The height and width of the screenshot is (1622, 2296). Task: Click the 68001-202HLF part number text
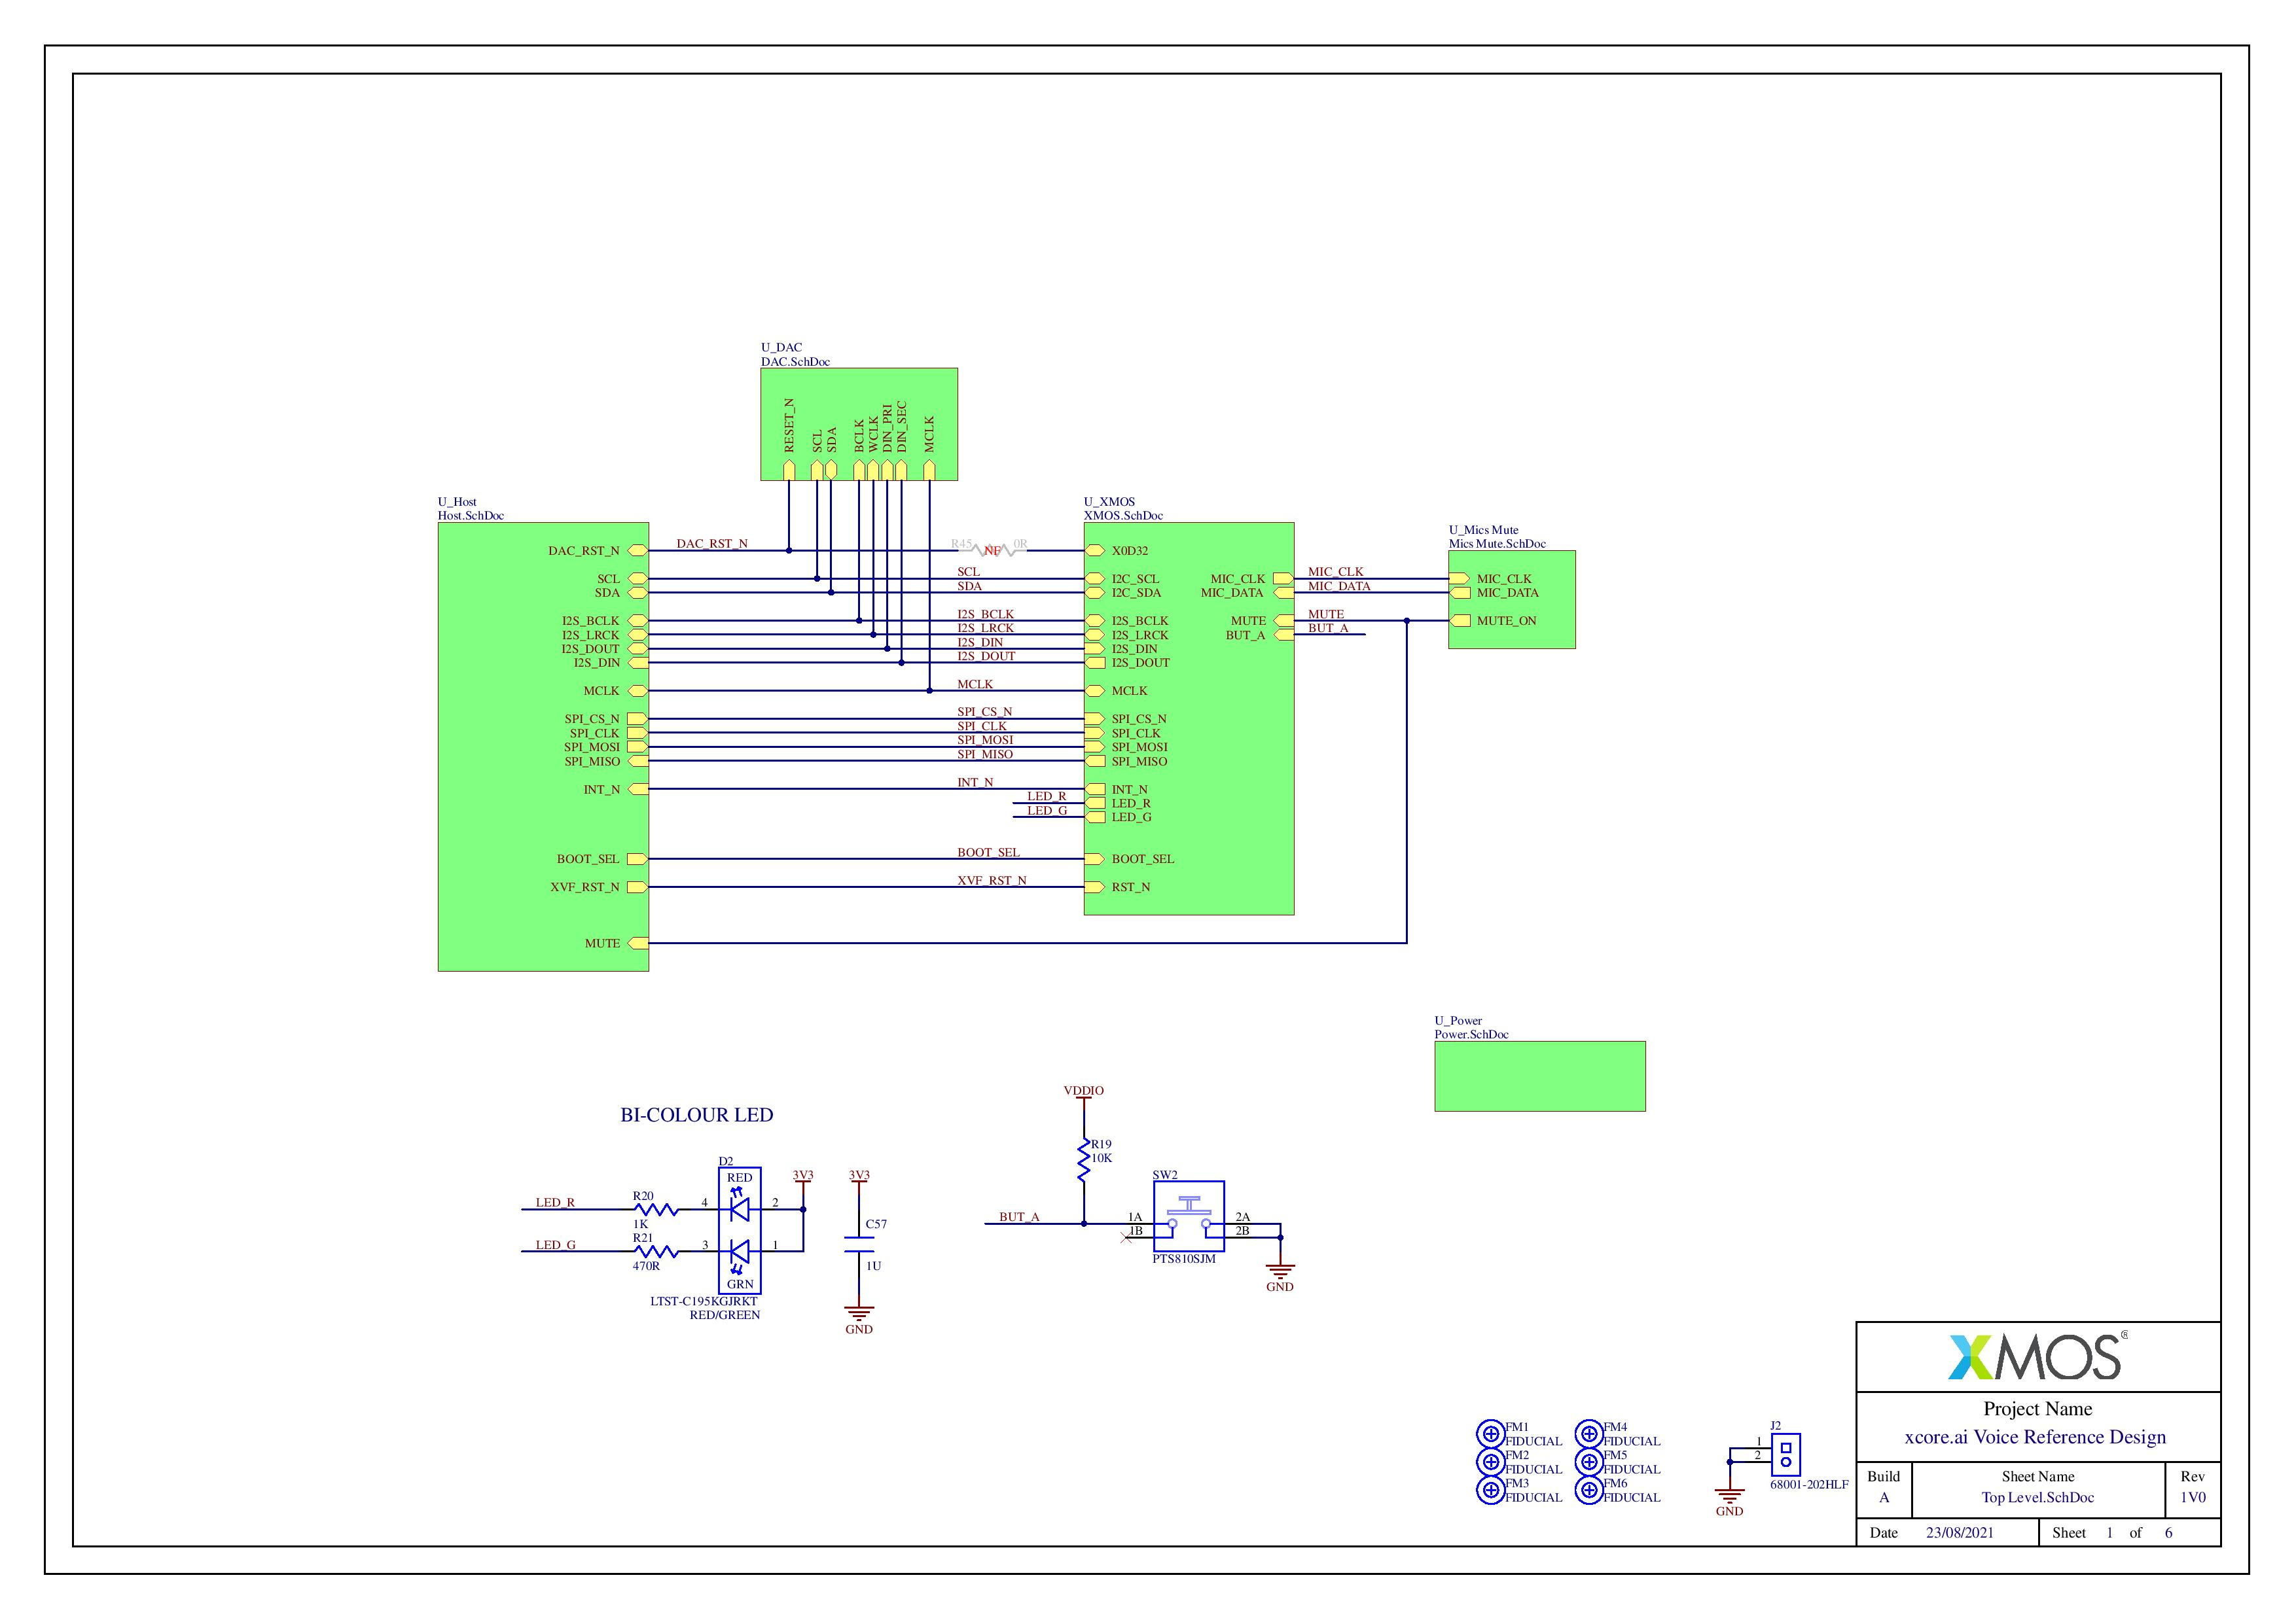coord(1809,1485)
